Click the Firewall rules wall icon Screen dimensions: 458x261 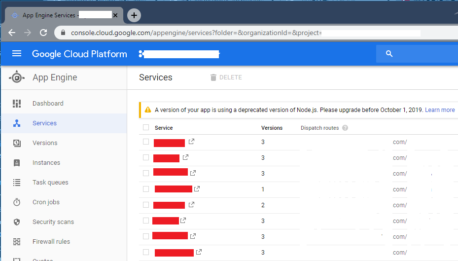(x=17, y=241)
